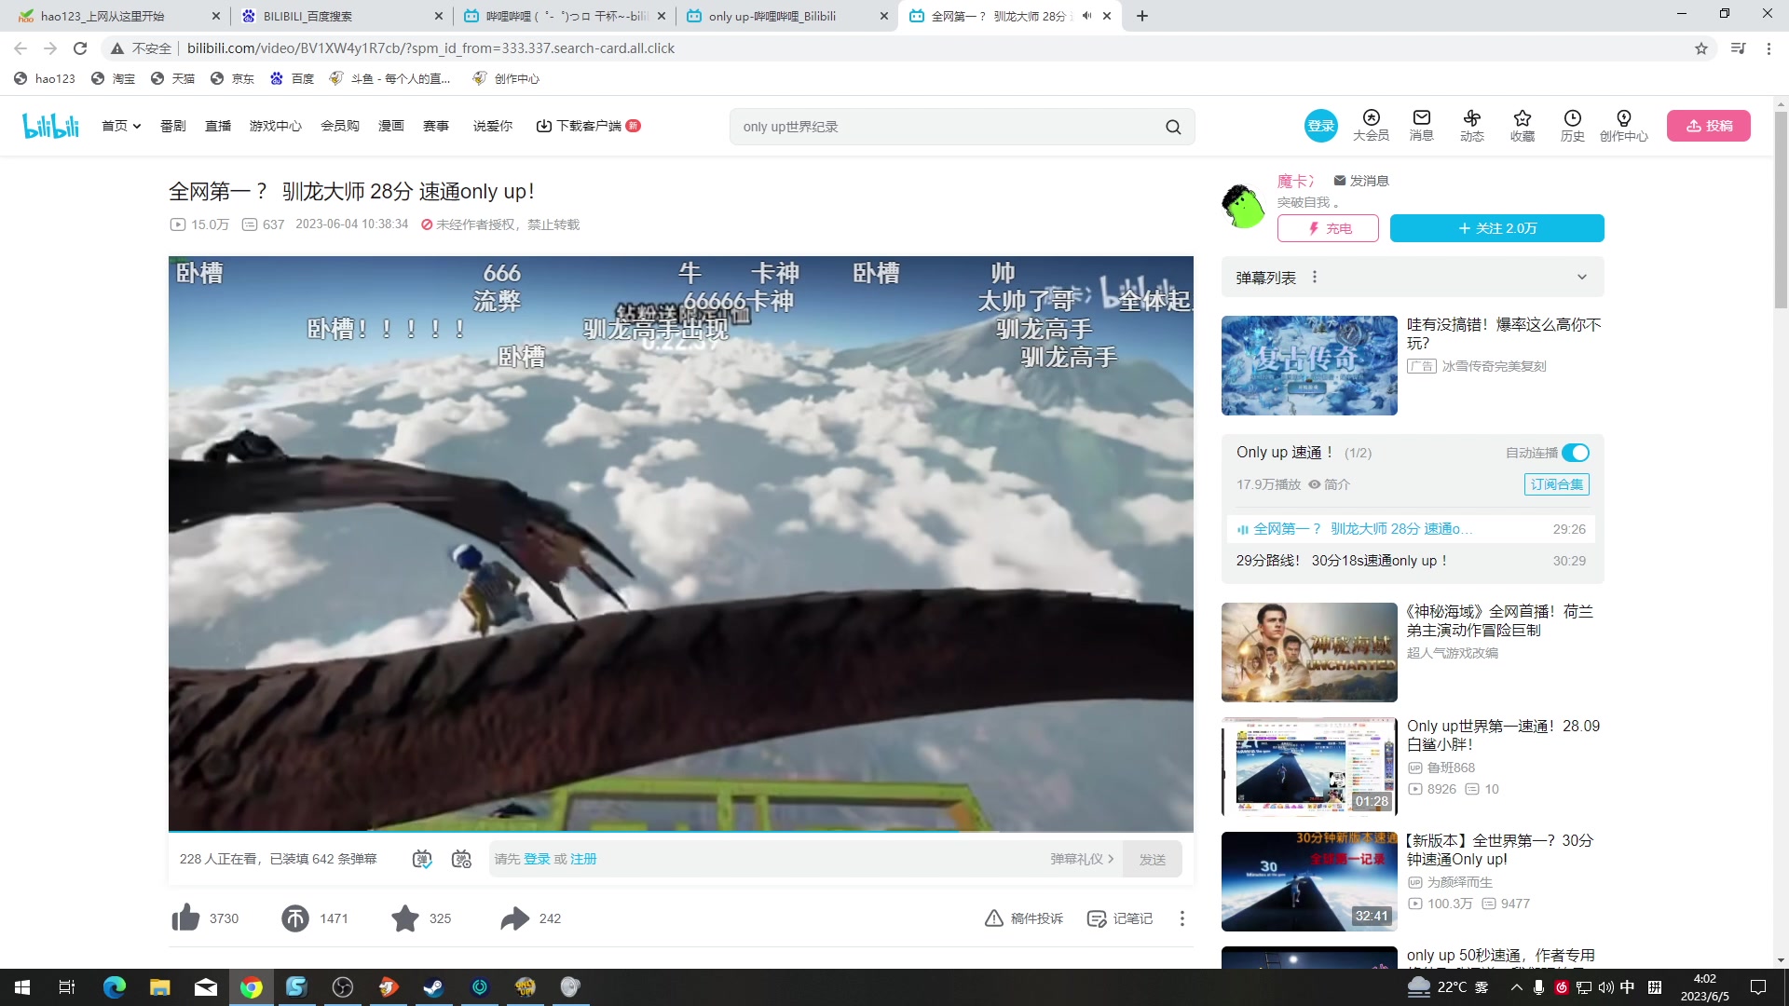Open Steam from the taskbar
The height and width of the screenshot is (1006, 1789).
pos(433,987)
